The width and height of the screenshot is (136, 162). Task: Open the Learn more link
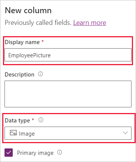(x=90, y=23)
